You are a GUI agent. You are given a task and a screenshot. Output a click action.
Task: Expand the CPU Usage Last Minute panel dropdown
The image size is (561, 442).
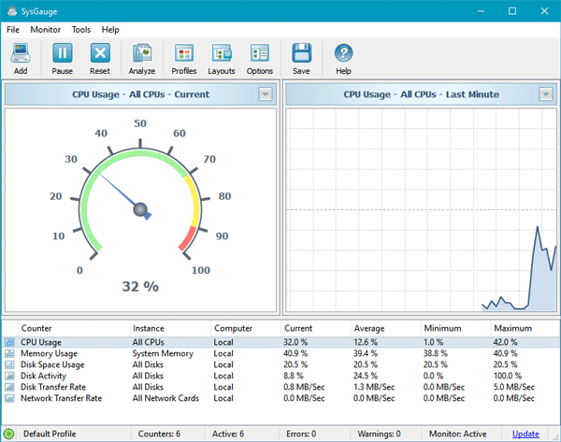[546, 94]
